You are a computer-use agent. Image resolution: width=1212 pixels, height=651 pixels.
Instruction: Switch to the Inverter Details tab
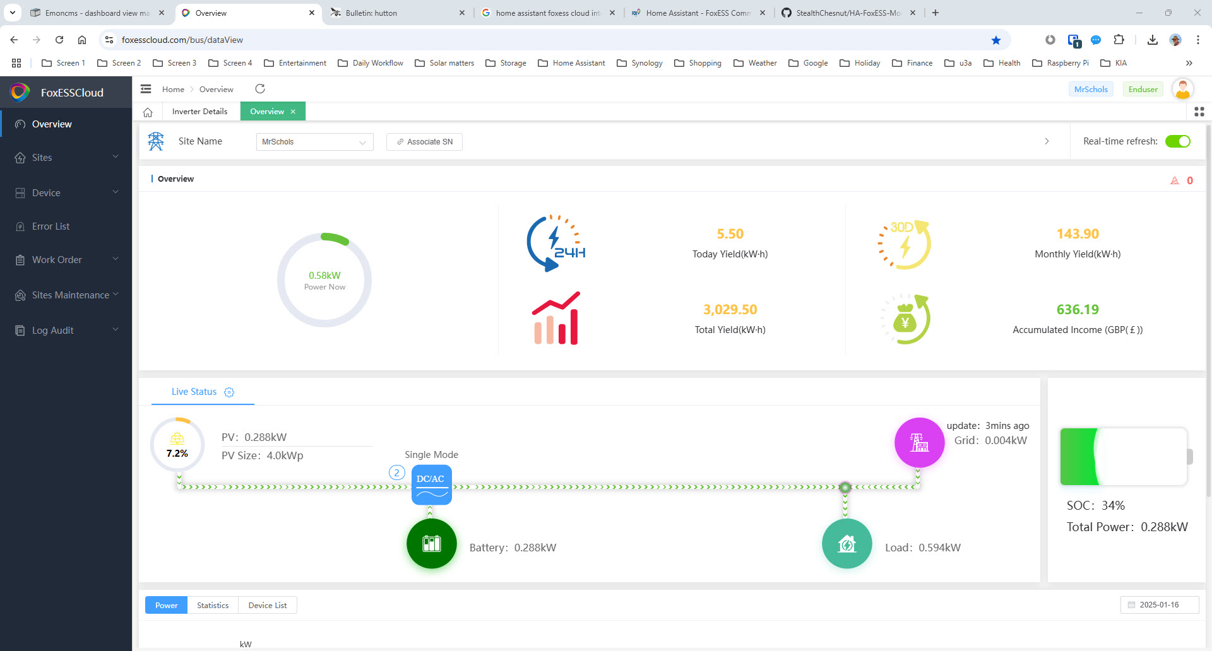pos(199,112)
